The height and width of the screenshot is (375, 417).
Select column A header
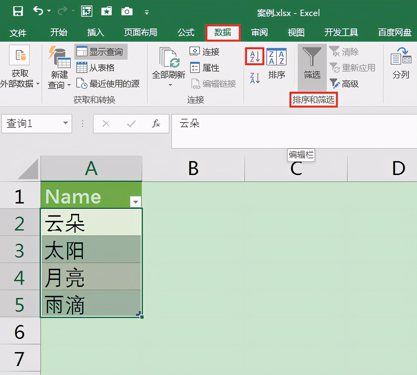pyautogui.click(x=91, y=168)
